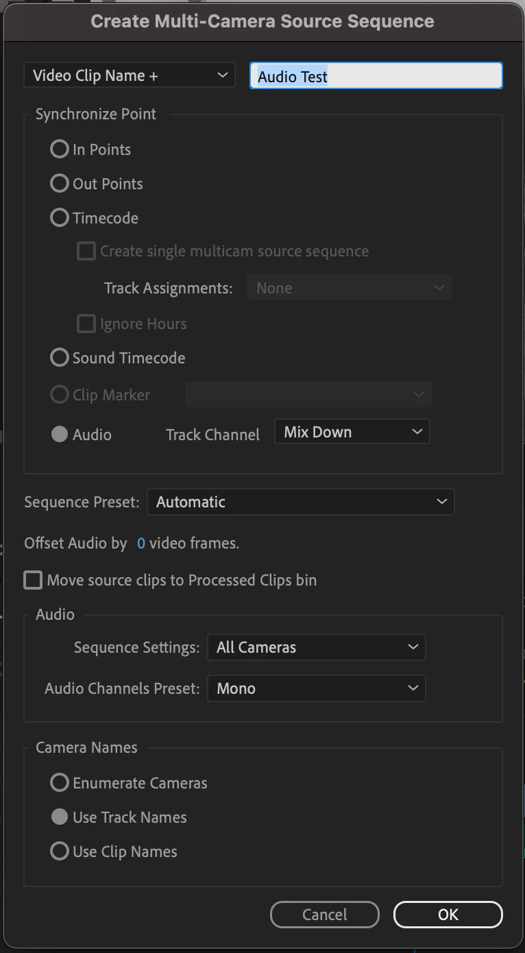This screenshot has height=953, width=525.
Task: Click the Cancel button
Action: [325, 915]
